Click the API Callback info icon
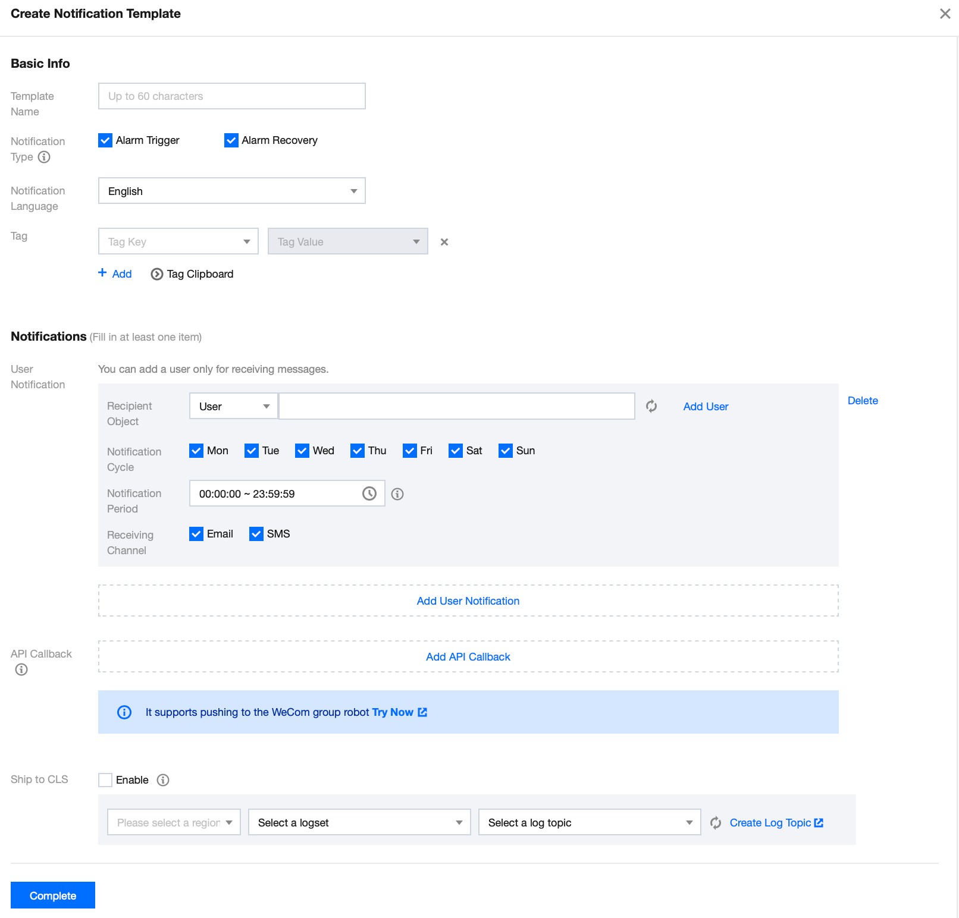Image resolution: width=959 pixels, height=918 pixels. point(21,669)
